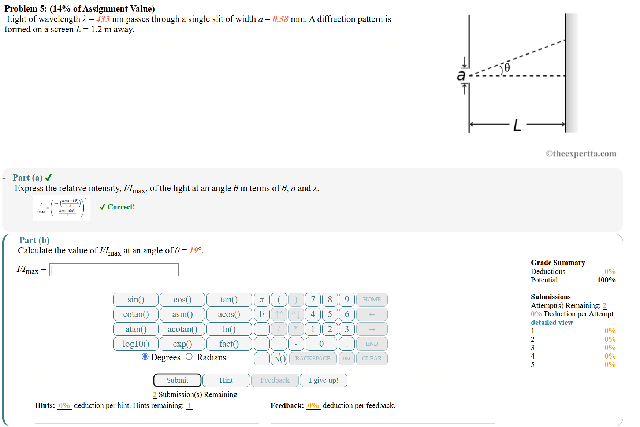Collapse the Part (a) section
The height and width of the screenshot is (427, 640).
pyautogui.click(x=4, y=178)
